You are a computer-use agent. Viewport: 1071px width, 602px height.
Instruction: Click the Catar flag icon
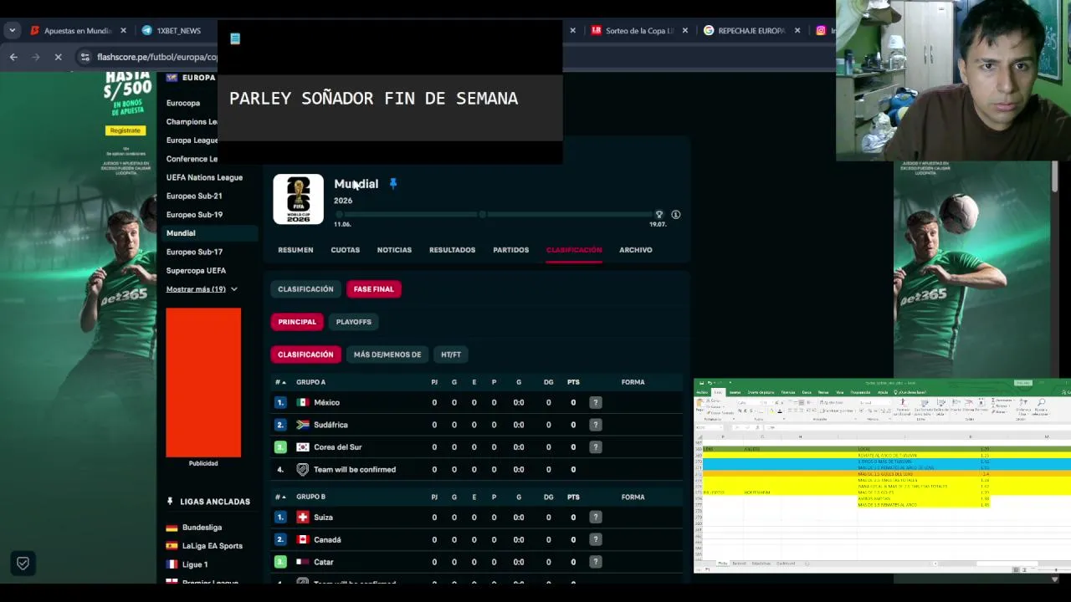point(303,562)
